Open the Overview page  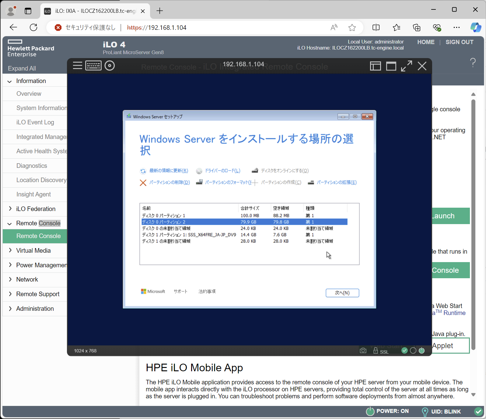coord(29,94)
